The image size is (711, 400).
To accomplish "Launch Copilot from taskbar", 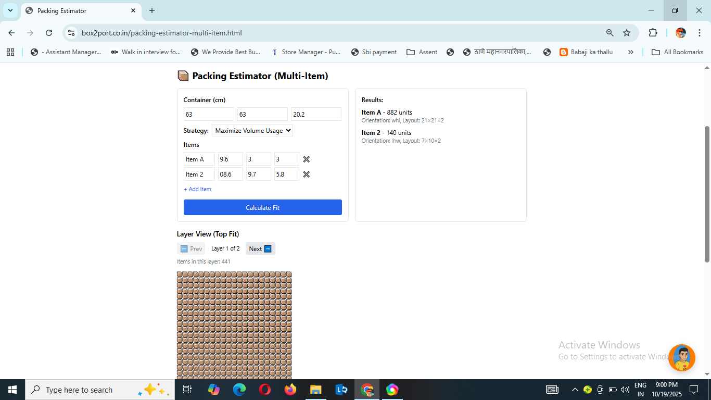I will coord(214,390).
